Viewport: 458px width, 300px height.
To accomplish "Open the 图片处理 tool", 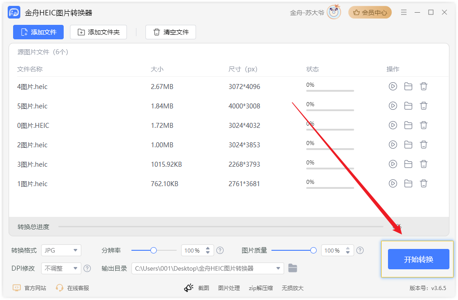I will coord(229,288).
